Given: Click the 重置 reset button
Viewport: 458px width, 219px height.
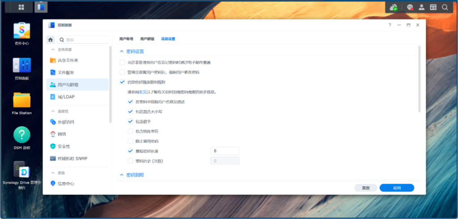Looking at the screenshot, I should (366, 188).
